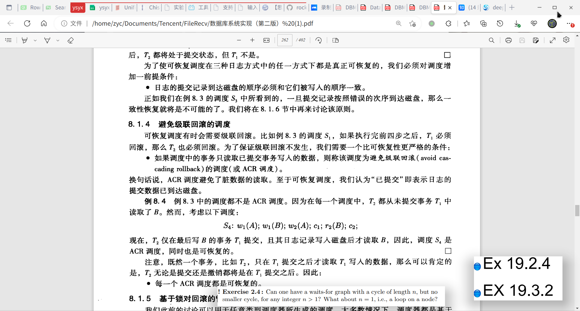Go to the browser home page
The height and width of the screenshot is (311, 580).
(44, 23)
